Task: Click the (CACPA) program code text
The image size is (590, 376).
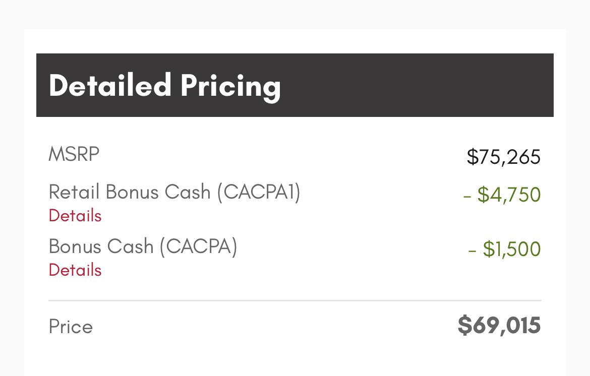Action: [199, 247]
